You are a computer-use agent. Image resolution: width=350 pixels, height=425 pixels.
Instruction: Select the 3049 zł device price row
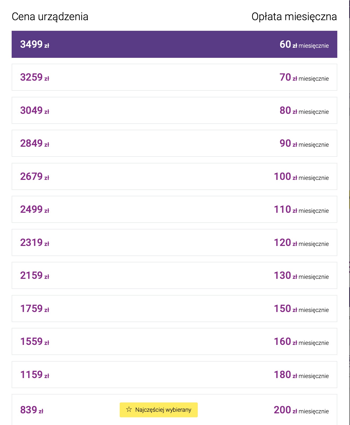pyautogui.click(x=174, y=110)
